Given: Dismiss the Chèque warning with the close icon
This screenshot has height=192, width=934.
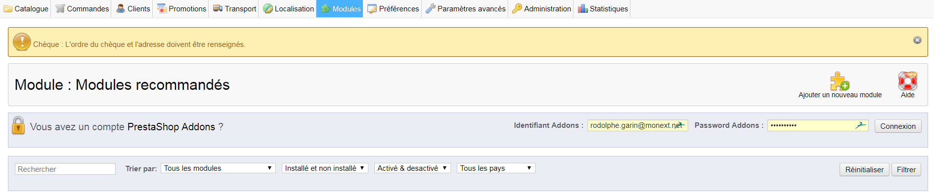Looking at the screenshot, I should click(917, 40).
